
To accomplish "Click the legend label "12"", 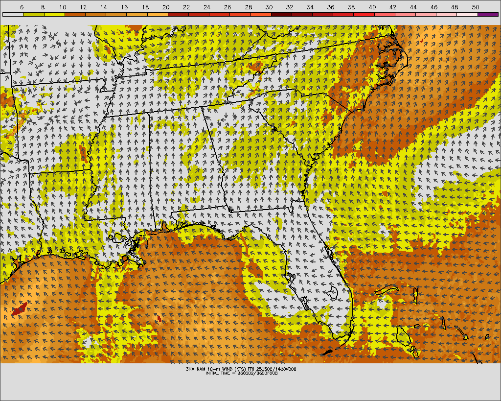I will click(83, 7).
